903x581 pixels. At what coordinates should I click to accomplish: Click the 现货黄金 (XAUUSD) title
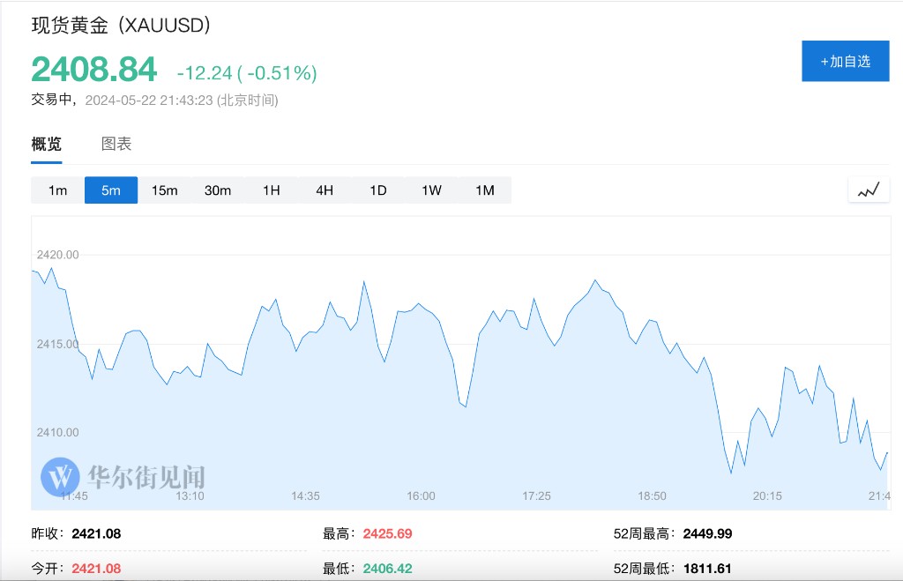pyautogui.click(x=121, y=26)
